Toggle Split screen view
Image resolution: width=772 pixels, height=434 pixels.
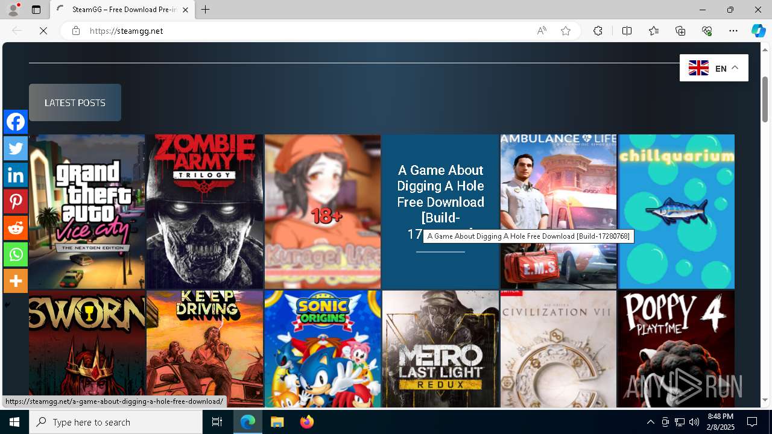[x=627, y=31]
